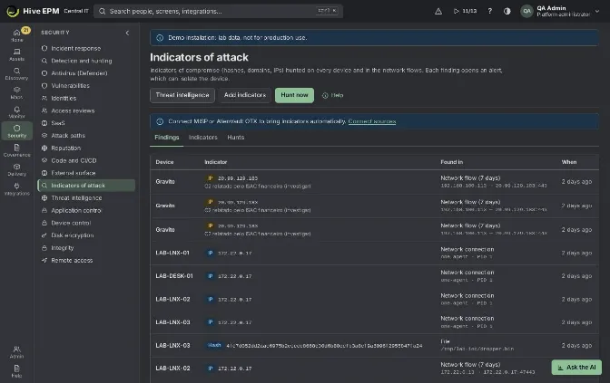The image size is (610, 383).
Task: Open the Help icon at rail bottom
Action: [16, 371]
